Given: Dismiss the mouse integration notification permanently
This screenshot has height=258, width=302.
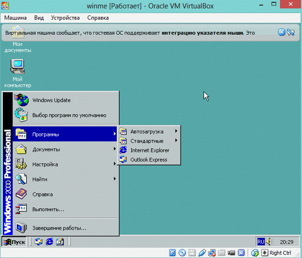Looking at the screenshot, I should click(x=290, y=32).
